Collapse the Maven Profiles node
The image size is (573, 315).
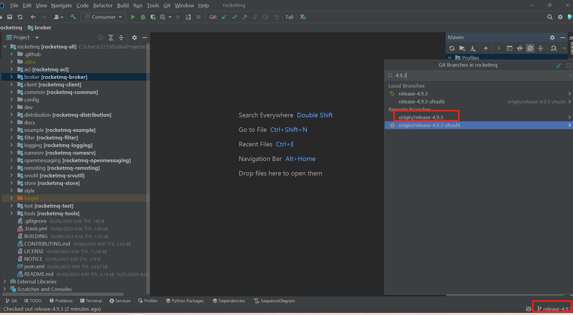(x=450, y=58)
